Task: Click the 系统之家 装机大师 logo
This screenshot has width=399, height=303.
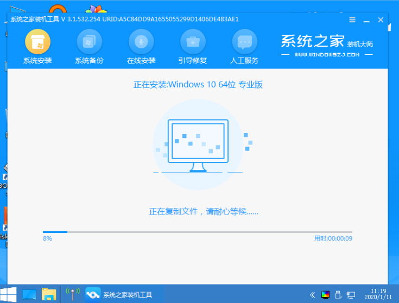Action: point(327,41)
